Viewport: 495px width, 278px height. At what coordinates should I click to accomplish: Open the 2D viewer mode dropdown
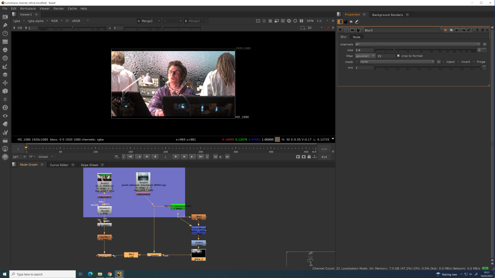315,28
